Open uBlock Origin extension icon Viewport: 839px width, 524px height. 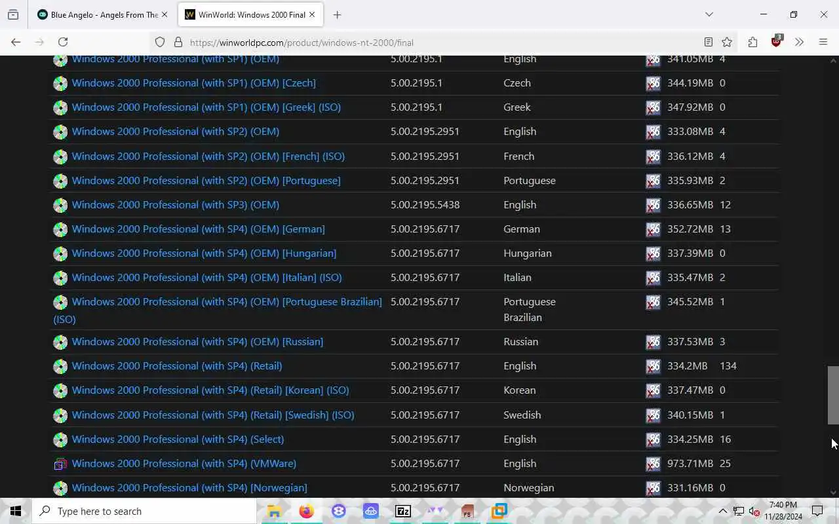point(777,41)
